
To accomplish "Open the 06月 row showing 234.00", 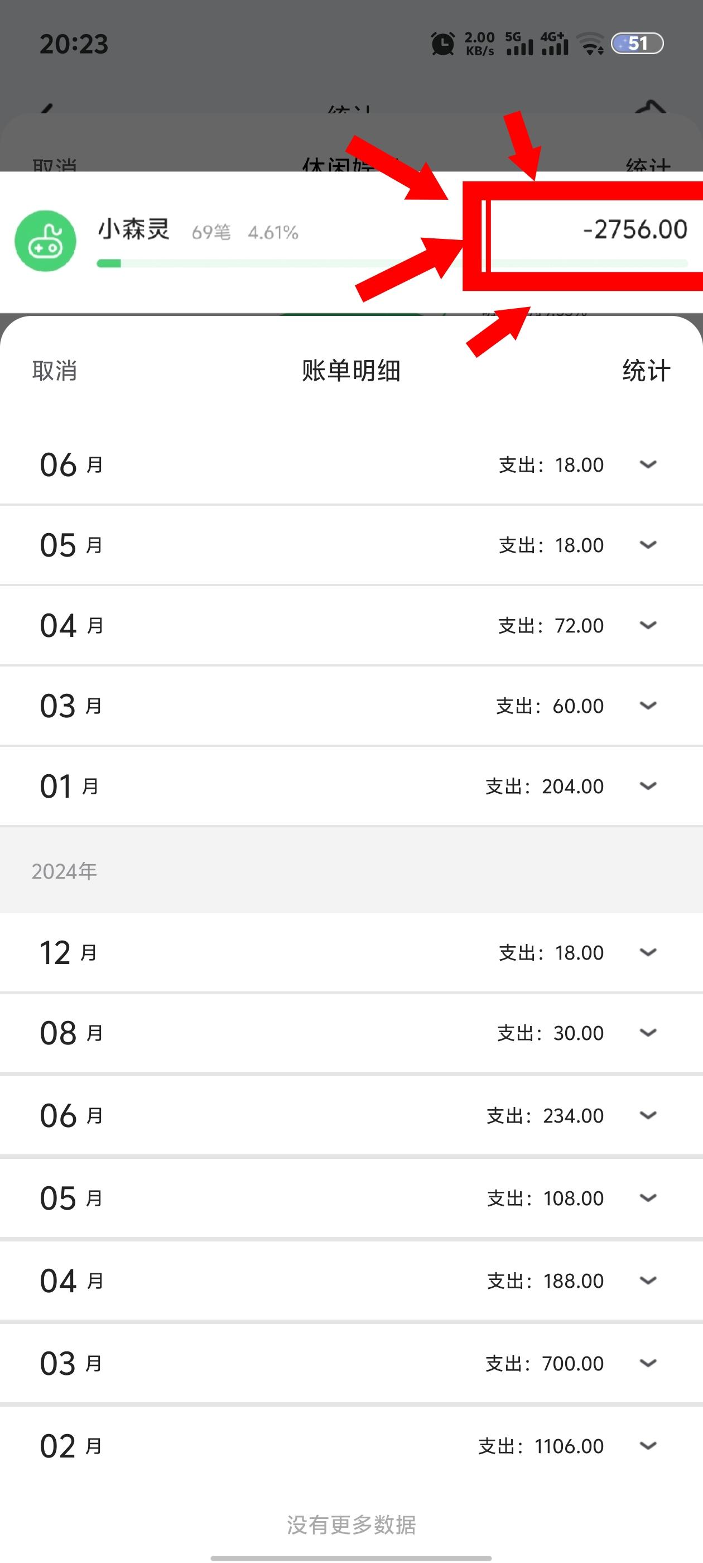I will click(351, 1115).
